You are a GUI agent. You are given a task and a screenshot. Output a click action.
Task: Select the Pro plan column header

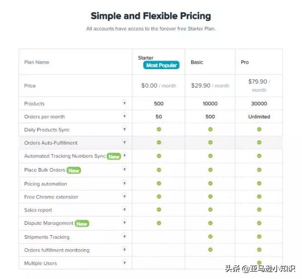pyautogui.click(x=245, y=62)
